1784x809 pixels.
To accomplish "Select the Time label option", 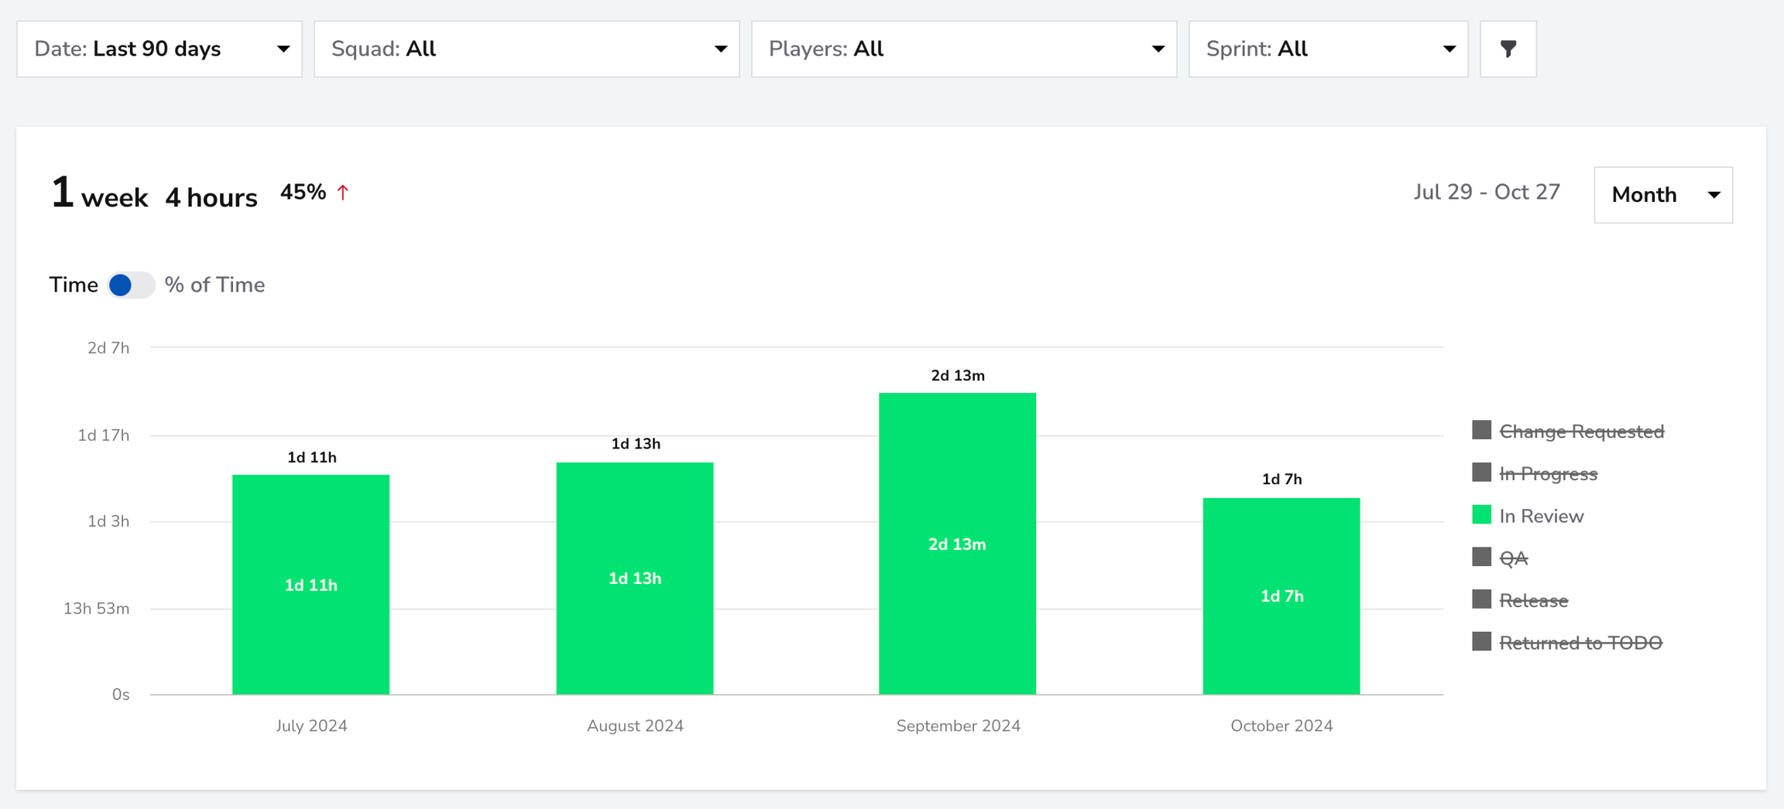I will coord(74,285).
